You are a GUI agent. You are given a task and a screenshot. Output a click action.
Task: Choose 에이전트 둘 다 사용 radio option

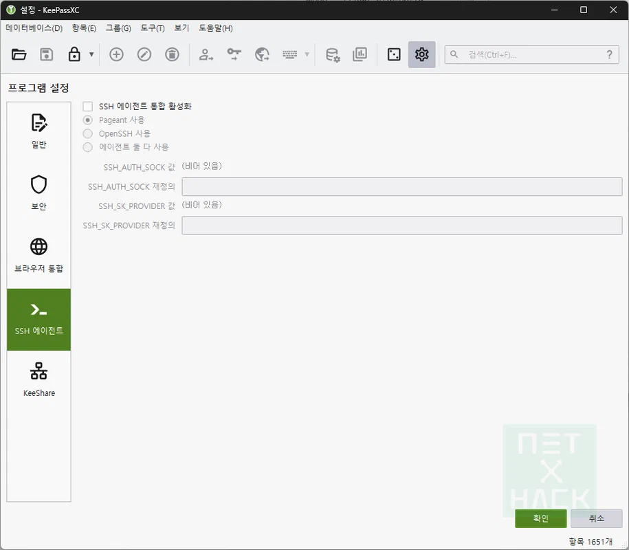click(87, 147)
